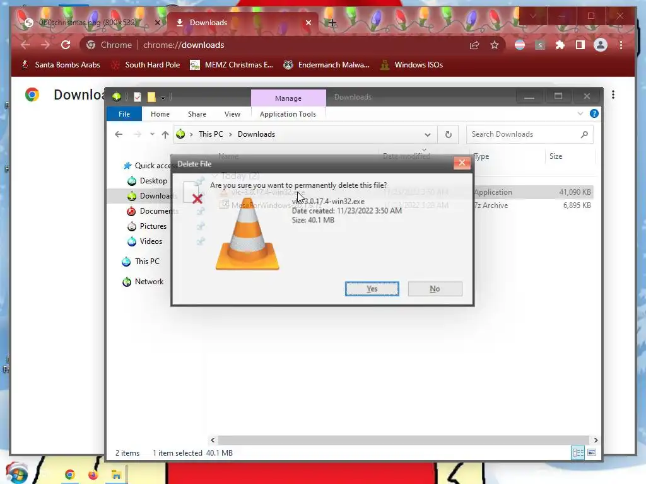The width and height of the screenshot is (646, 484).
Task: Click the scrollbar left arrow
Action: click(x=213, y=440)
